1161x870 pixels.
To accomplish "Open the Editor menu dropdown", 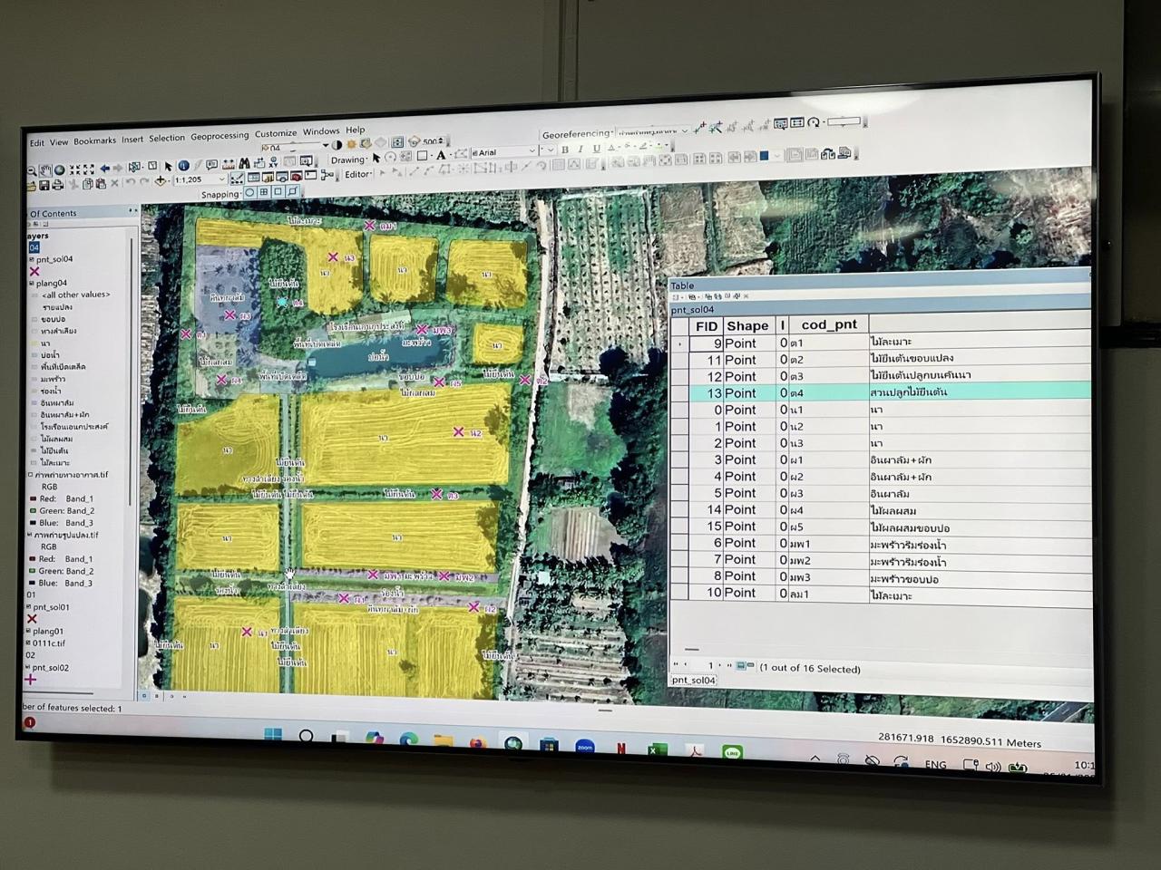I will tap(359, 175).
